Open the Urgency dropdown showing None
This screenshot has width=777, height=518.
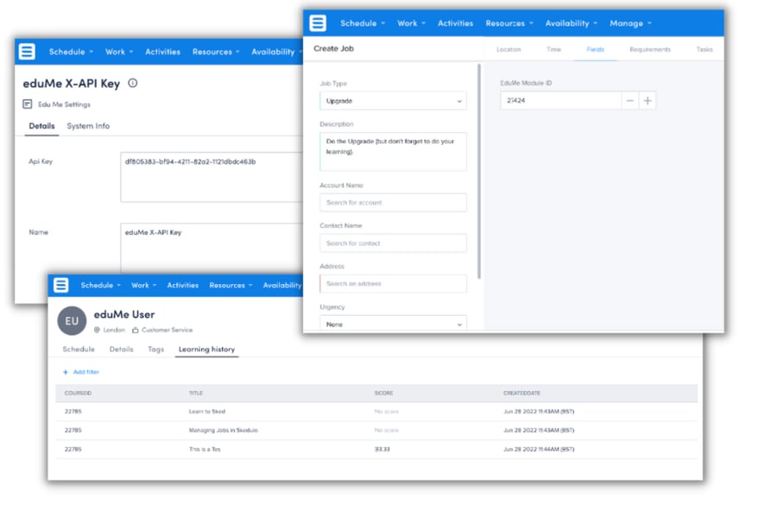point(393,324)
